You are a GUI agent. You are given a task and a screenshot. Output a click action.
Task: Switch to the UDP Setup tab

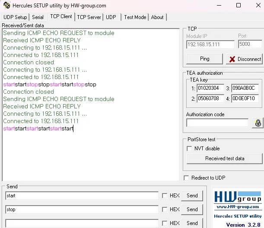pos(15,17)
